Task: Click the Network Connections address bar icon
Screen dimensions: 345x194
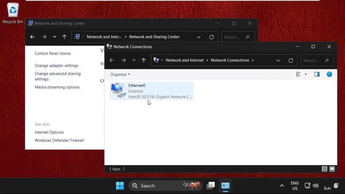Action: (156, 60)
